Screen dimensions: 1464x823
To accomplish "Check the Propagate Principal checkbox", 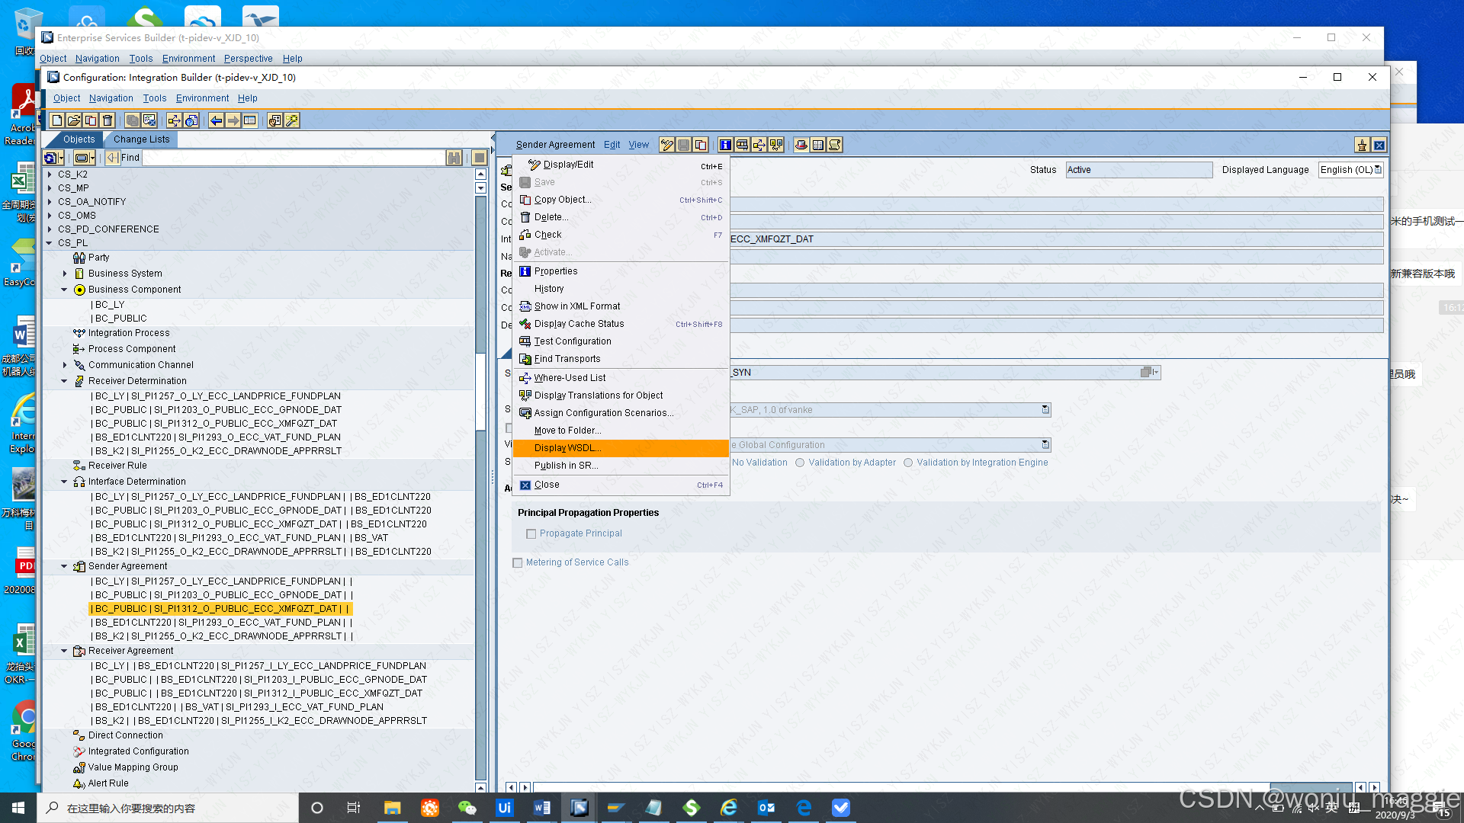I will pos(531,534).
